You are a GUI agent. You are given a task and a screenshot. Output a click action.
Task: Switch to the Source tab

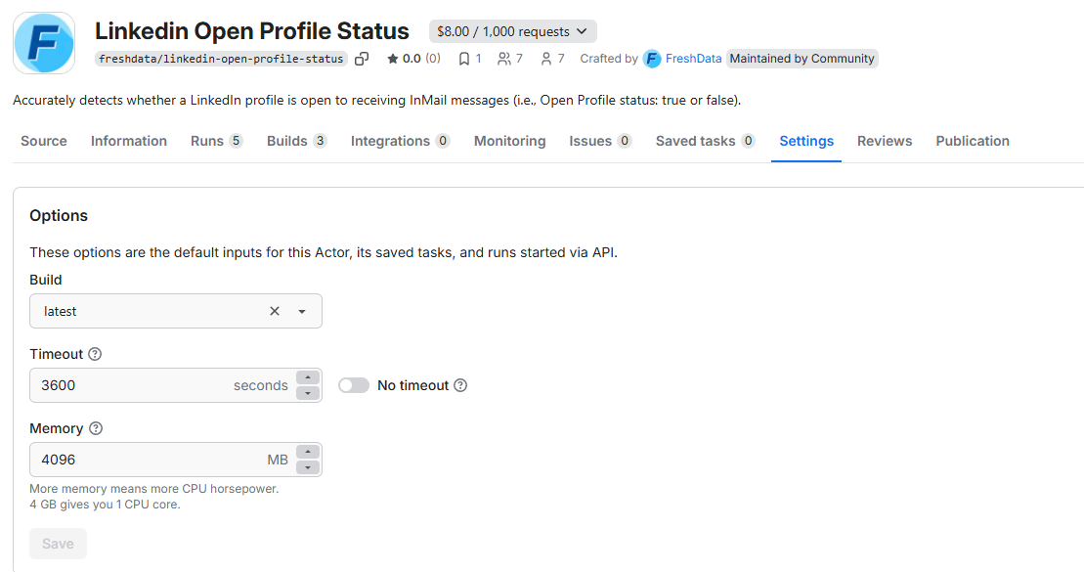tap(44, 141)
